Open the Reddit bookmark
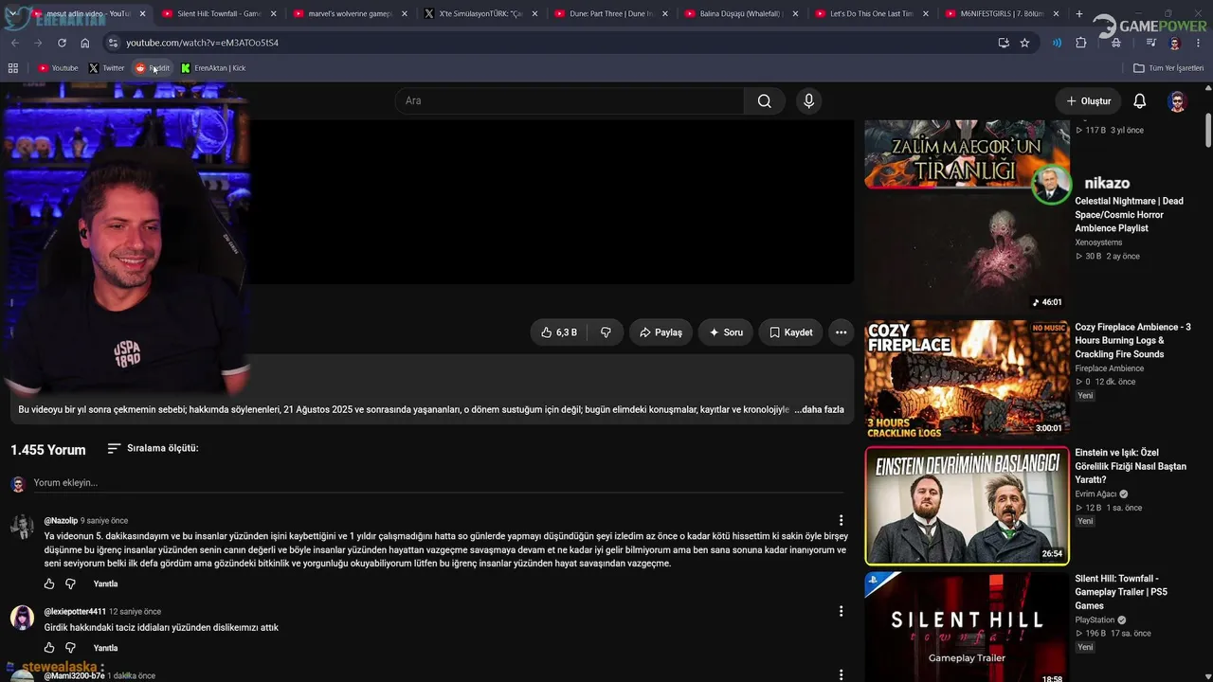The width and height of the screenshot is (1213, 682). coord(153,68)
